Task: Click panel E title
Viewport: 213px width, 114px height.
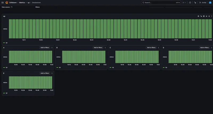Action: (4, 73)
